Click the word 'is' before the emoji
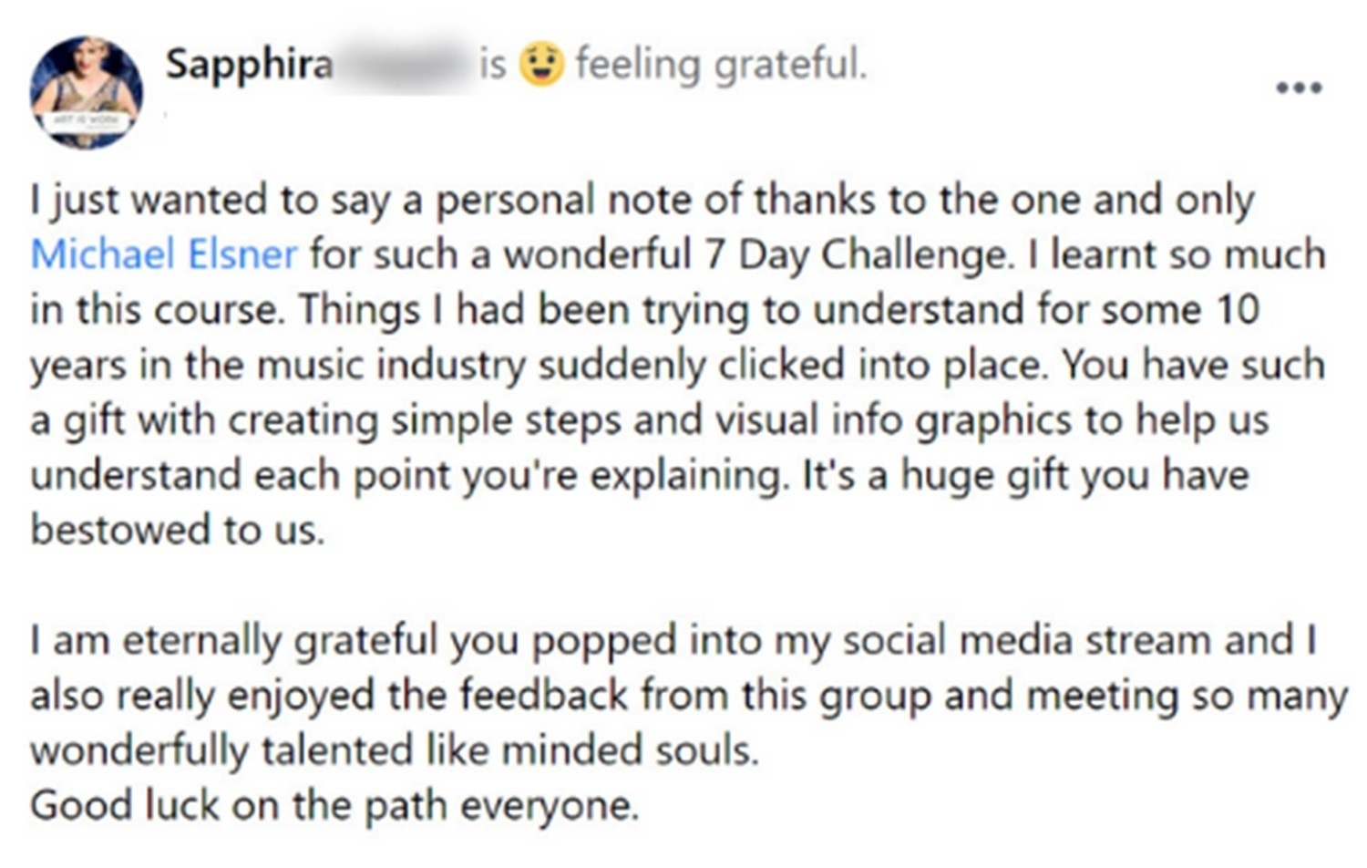 pyautogui.click(x=493, y=65)
